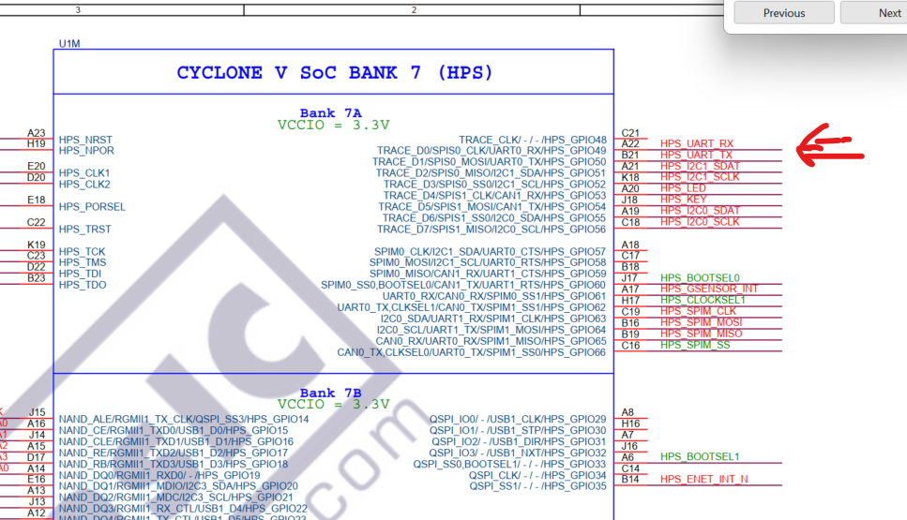
Task: Click the HPS_TRST pin name
Action: click(85, 230)
